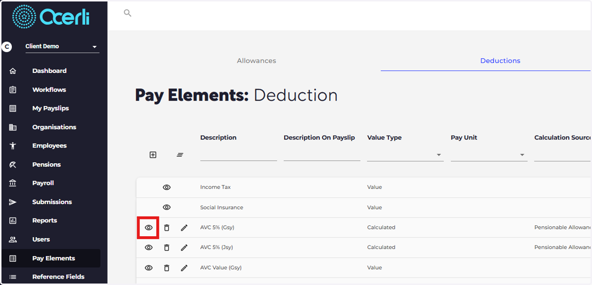Viewport: 592px width, 285px height.
Task: Click the add new pay element plus icon
Action: [153, 155]
